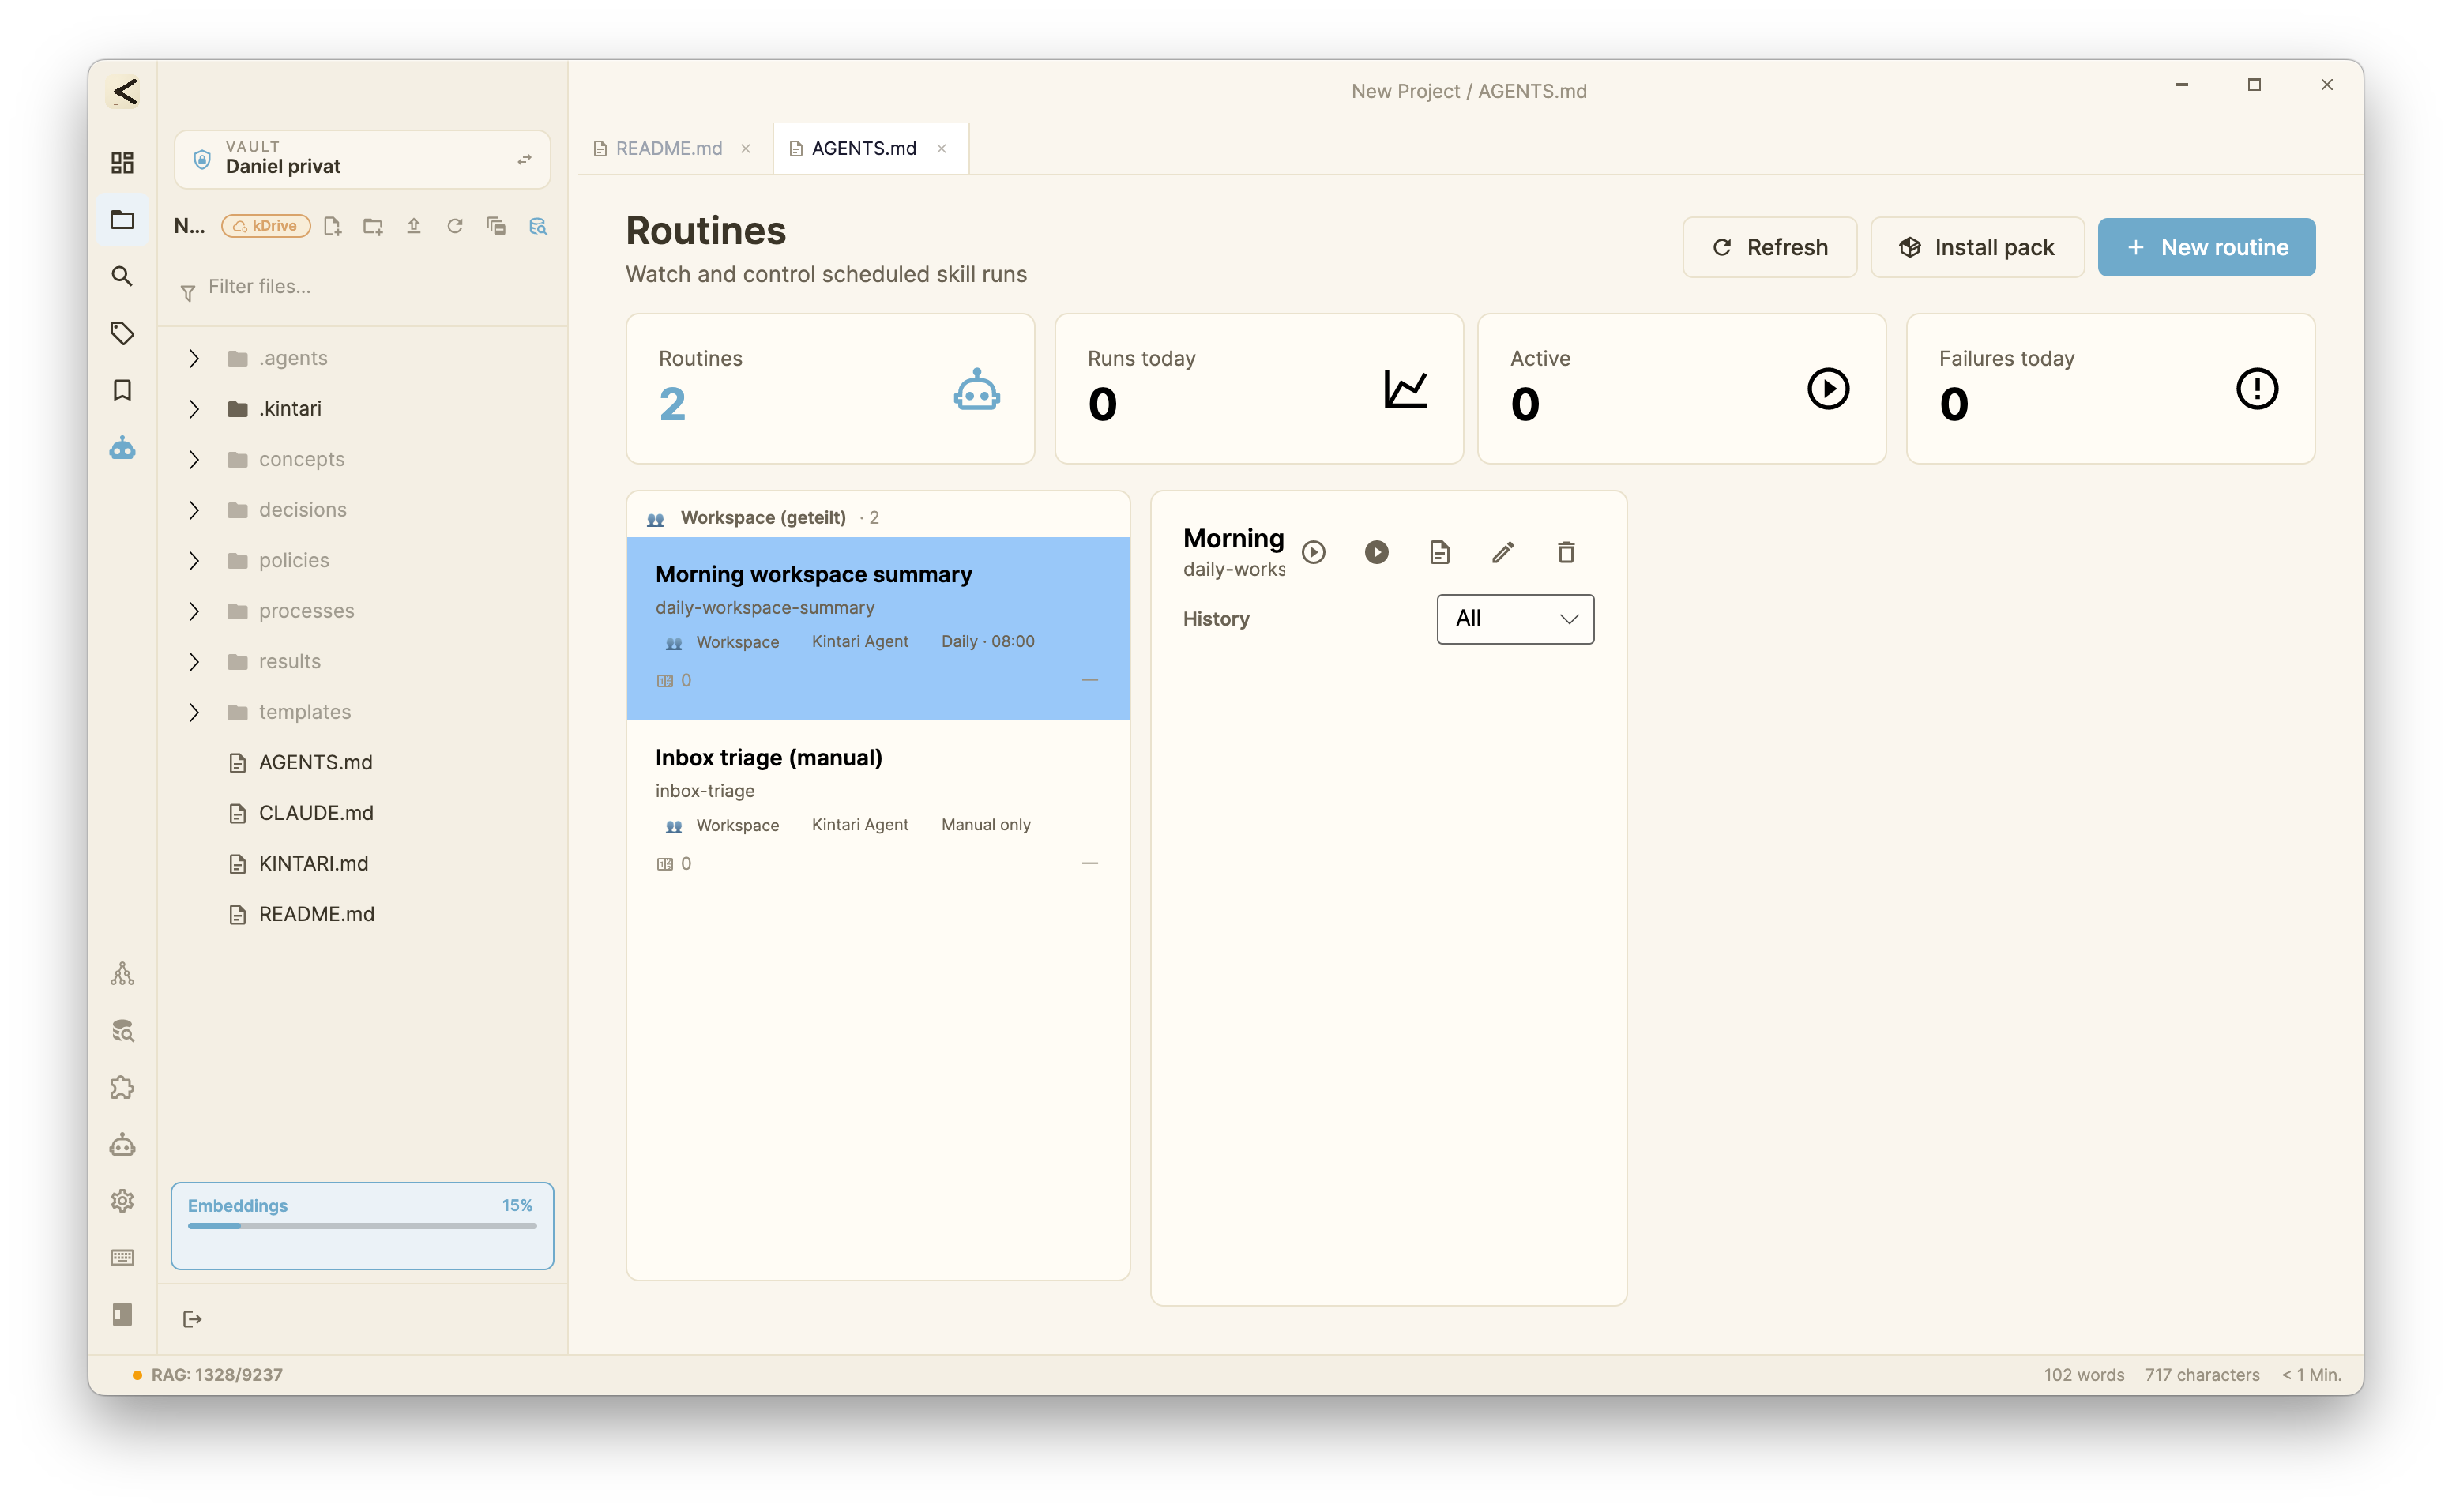The height and width of the screenshot is (1512, 2452).
Task: Create a new folder with toolbar icon
Action: point(373,226)
